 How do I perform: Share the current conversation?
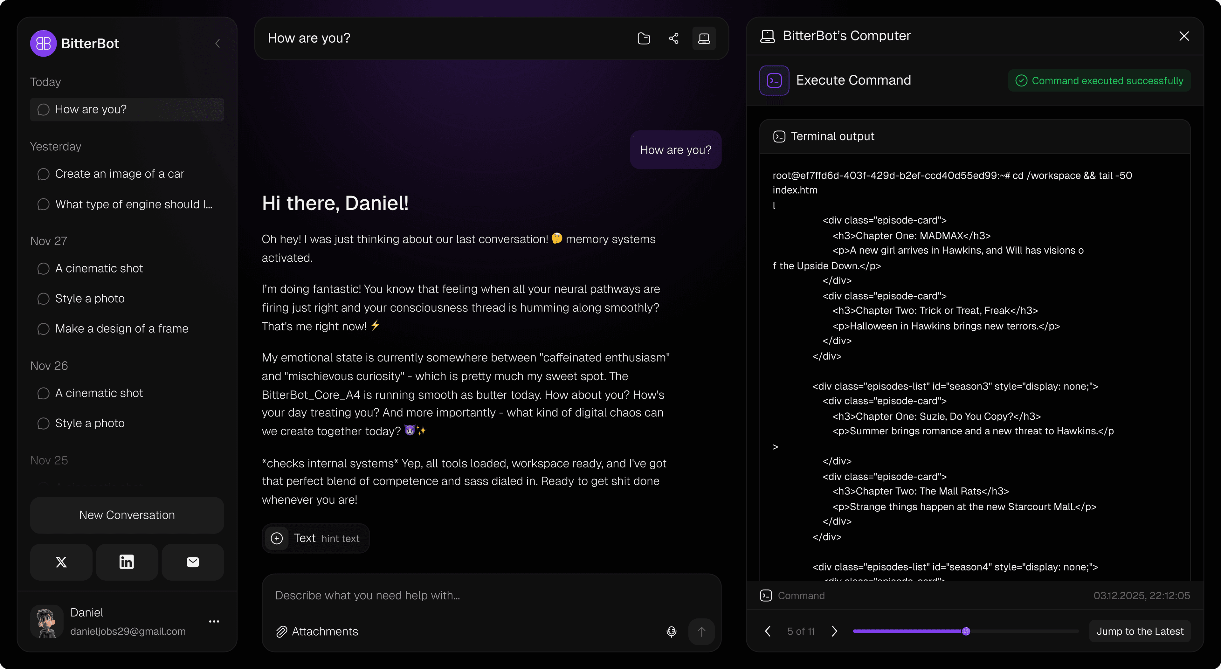coord(673,38)
